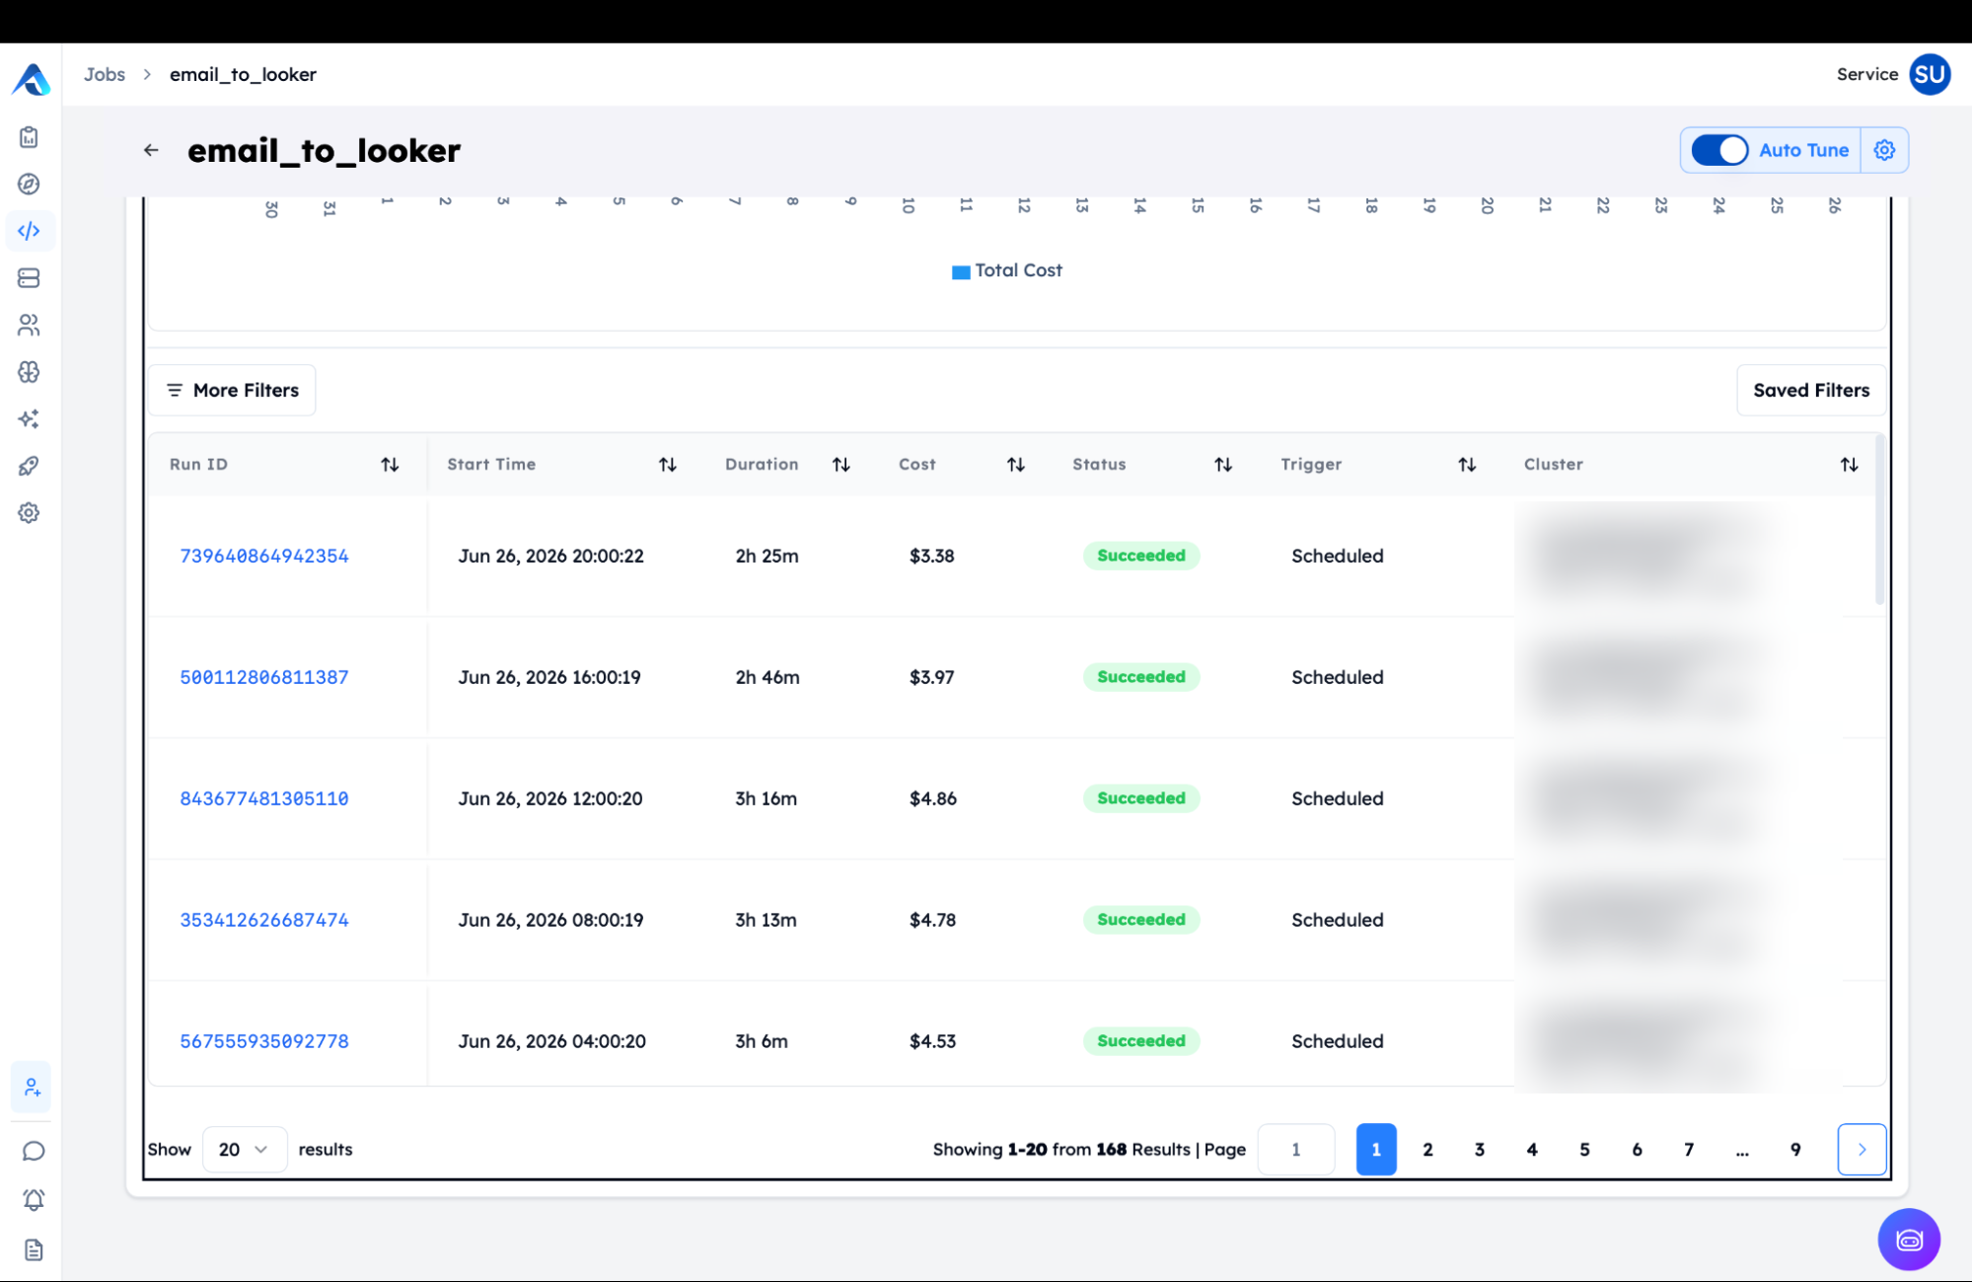Open run 843677481305110
The width and height of the screenshot is (1972, 1282).
264,799
